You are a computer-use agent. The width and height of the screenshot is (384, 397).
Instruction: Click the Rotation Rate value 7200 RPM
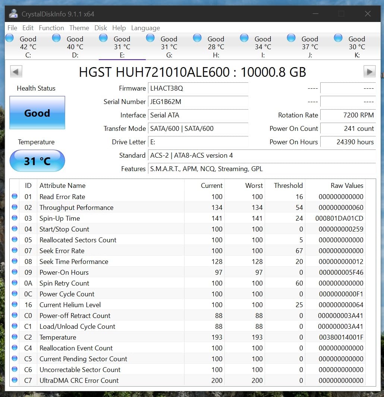click(x=348, y=115)
